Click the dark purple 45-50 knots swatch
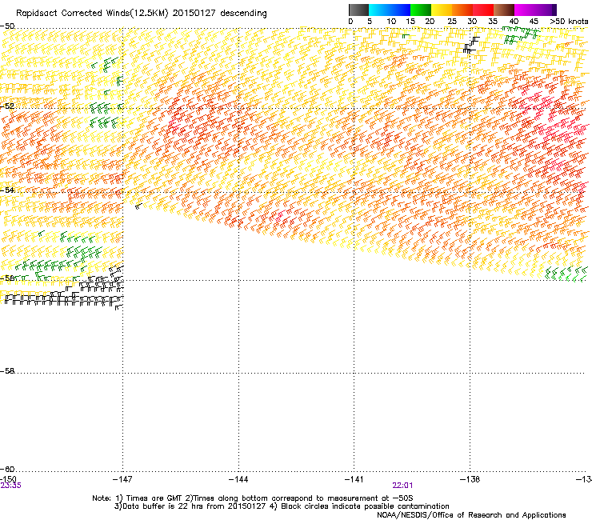Image resolution: width=592 pixels, height=520 pixels. click(x=546, y=10)
